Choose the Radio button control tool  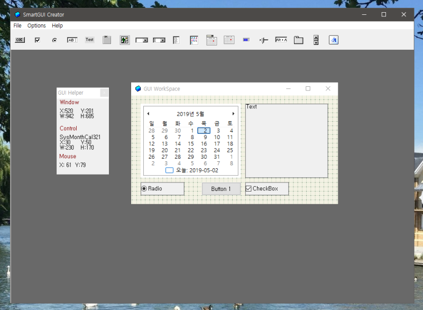(x=54, y=40)
